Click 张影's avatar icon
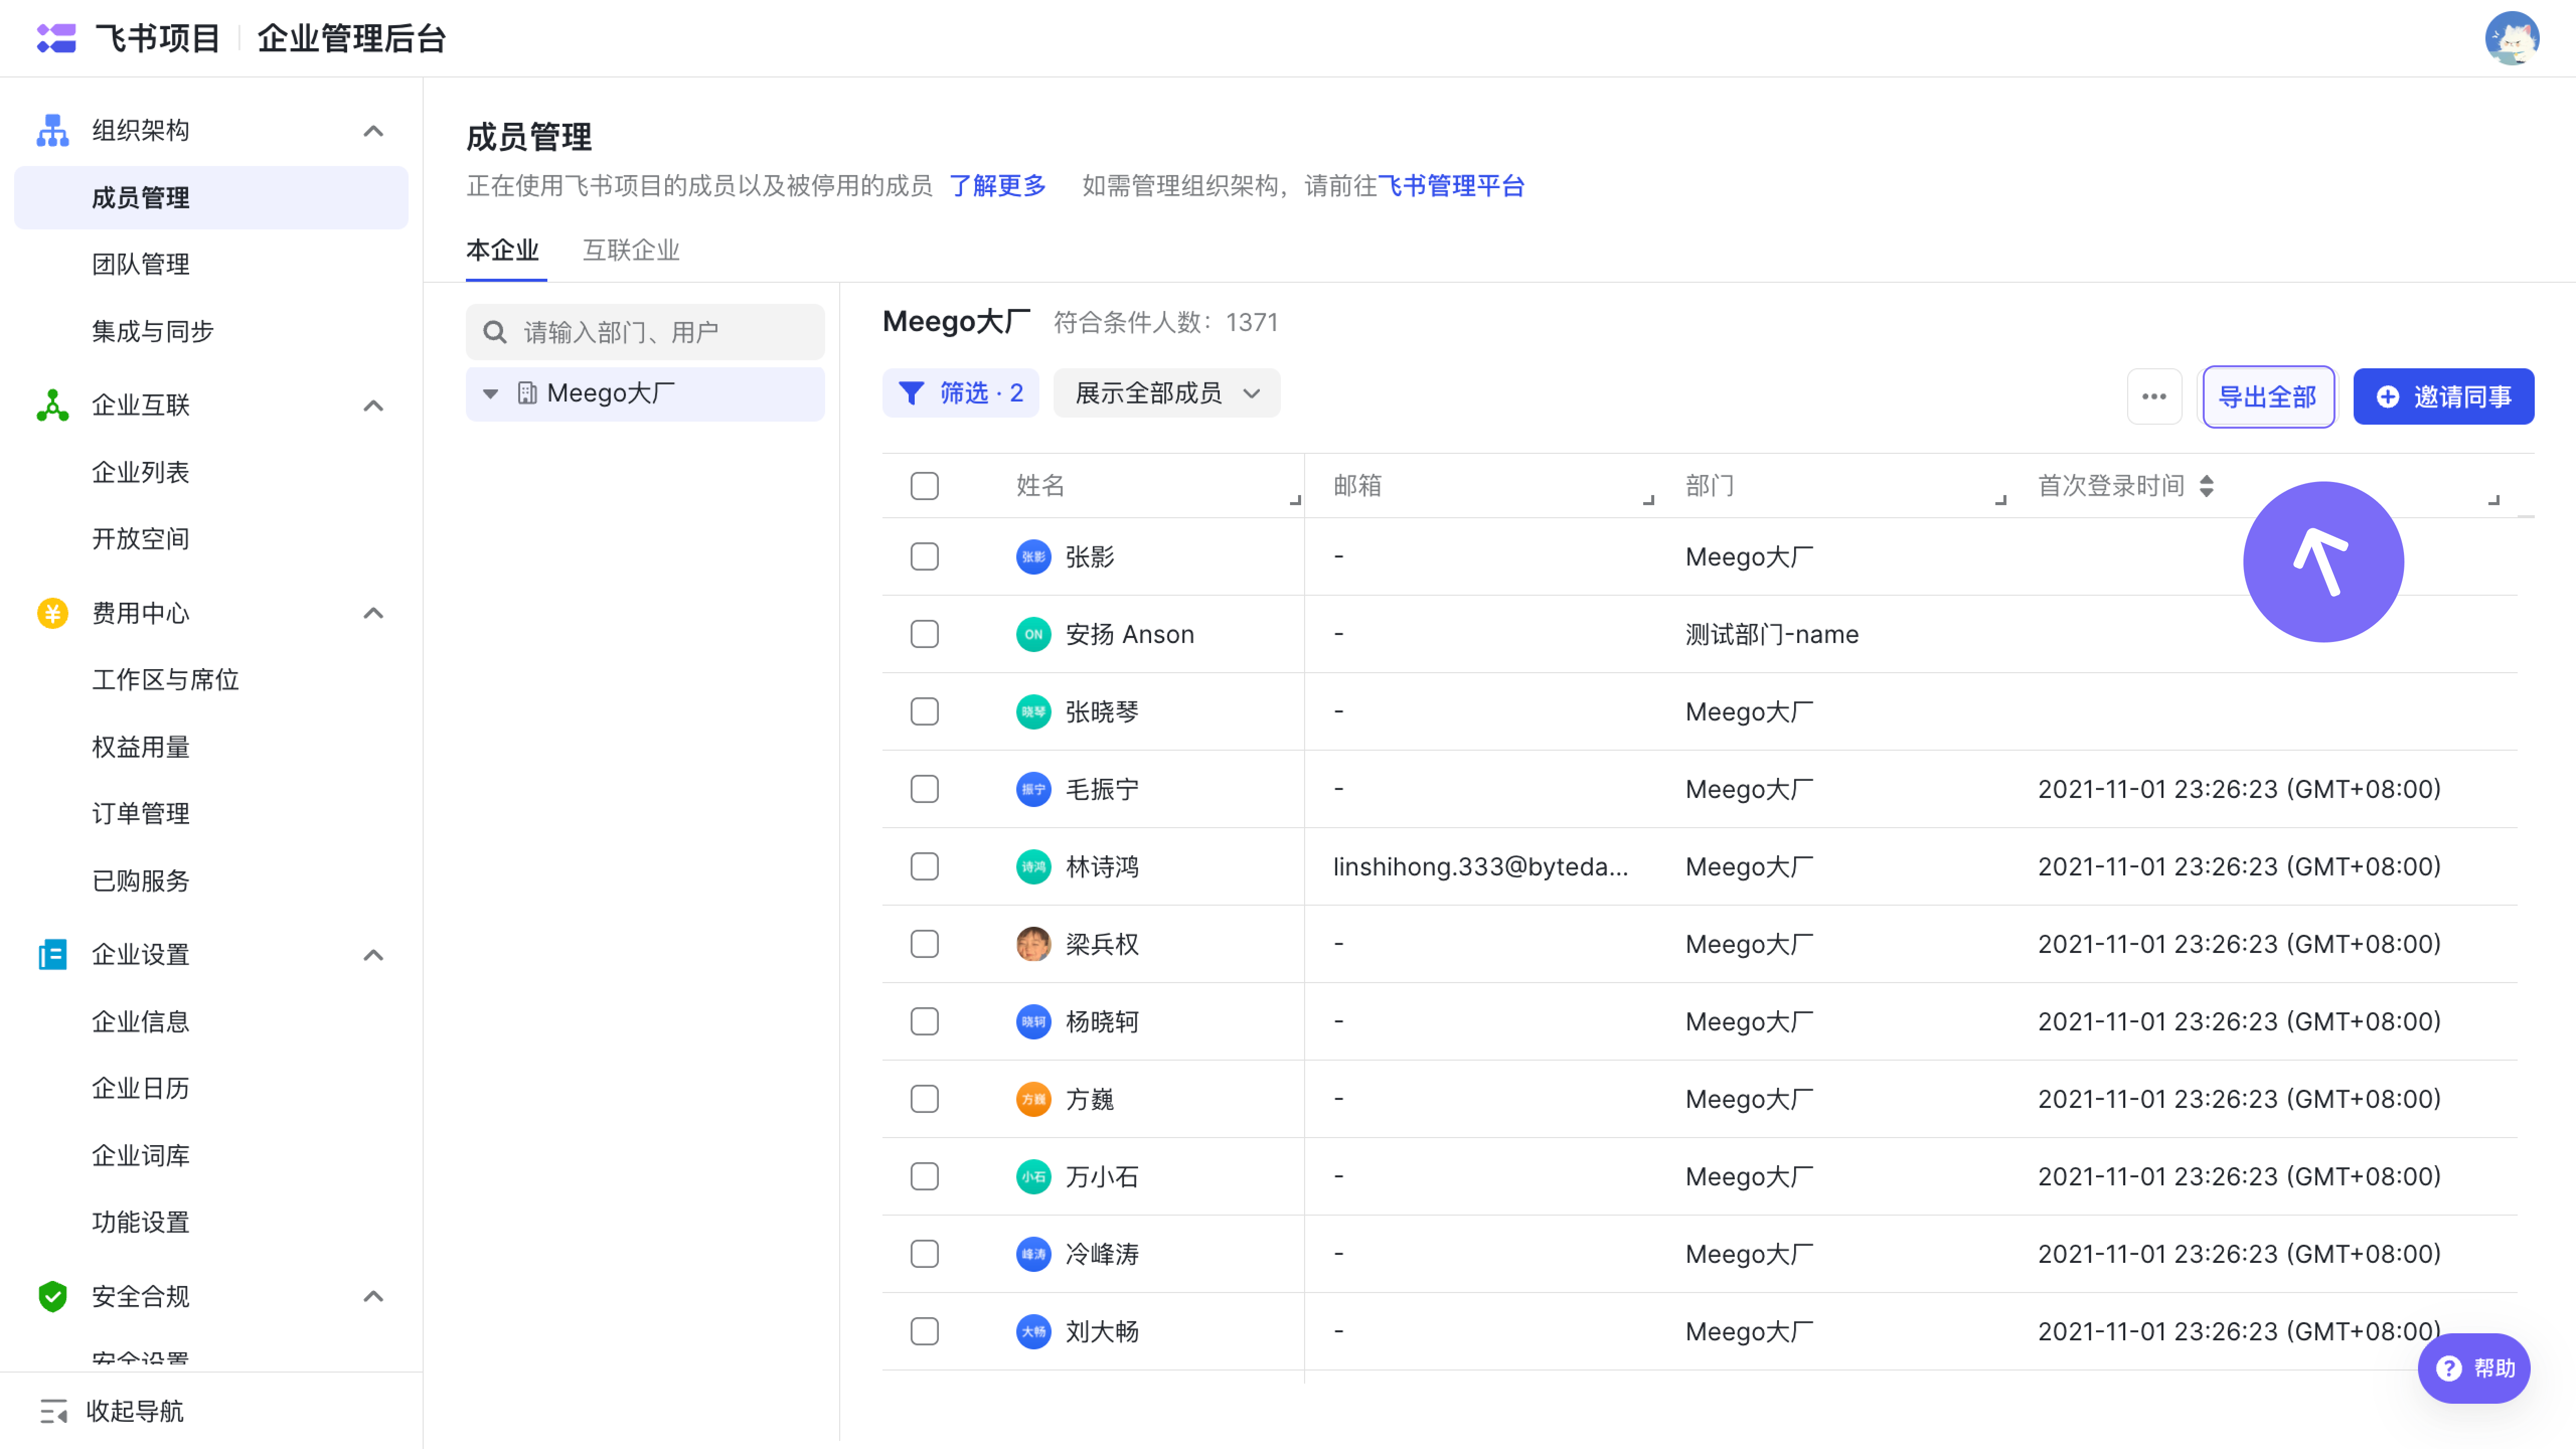 (1033, 557)
